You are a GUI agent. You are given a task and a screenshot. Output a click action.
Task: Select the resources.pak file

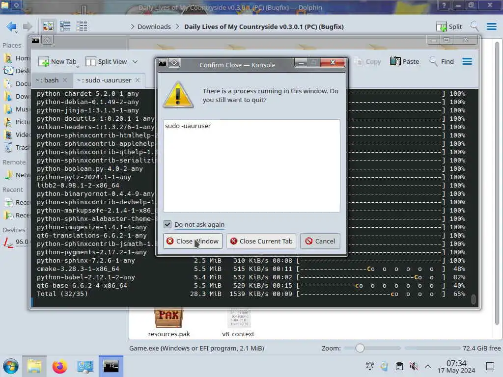pos(169,323)
